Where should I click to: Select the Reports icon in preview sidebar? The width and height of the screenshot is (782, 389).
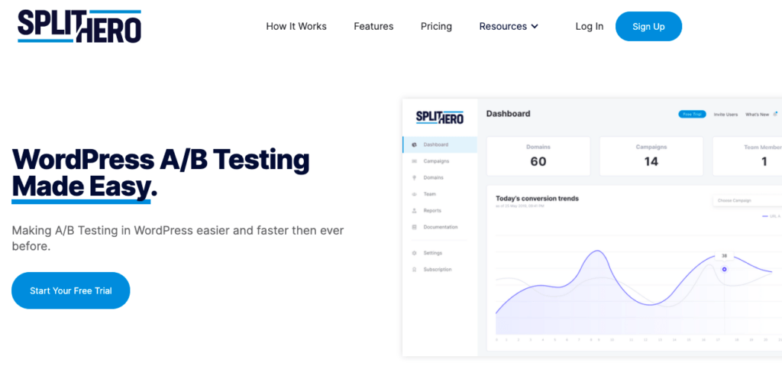[414, 211]
